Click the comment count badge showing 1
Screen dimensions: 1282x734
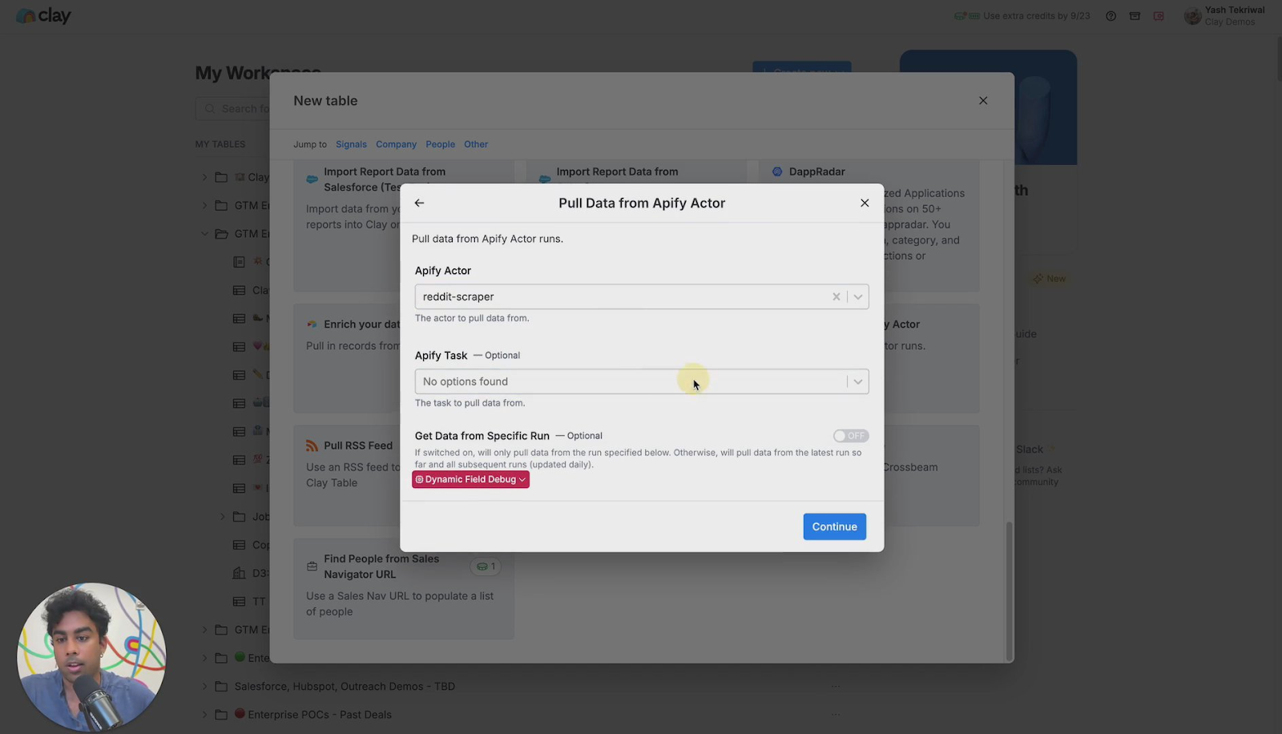click(486, 567)
